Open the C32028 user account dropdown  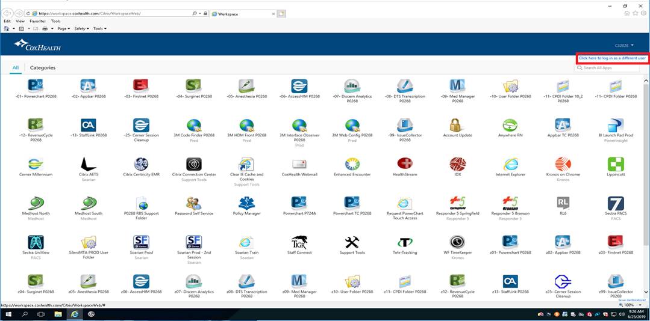coord(624,45)
